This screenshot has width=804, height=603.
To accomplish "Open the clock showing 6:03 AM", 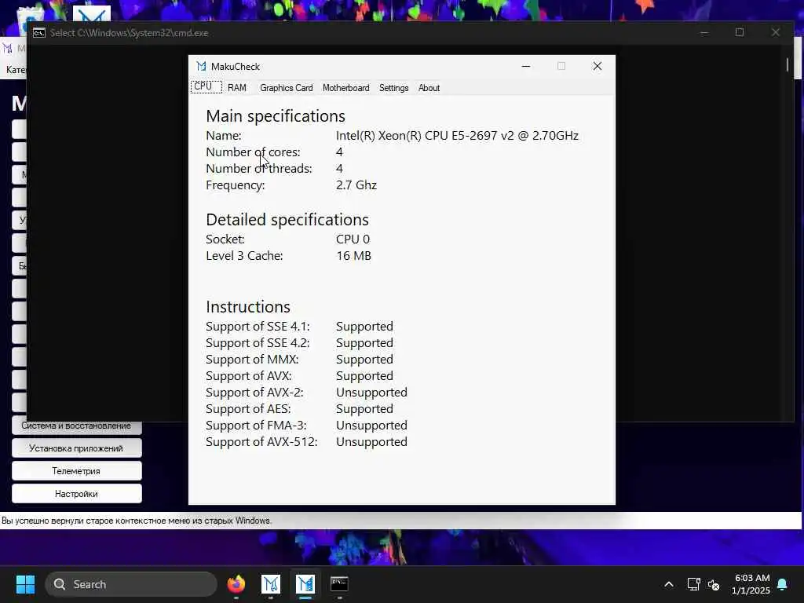I will point(751,584).
